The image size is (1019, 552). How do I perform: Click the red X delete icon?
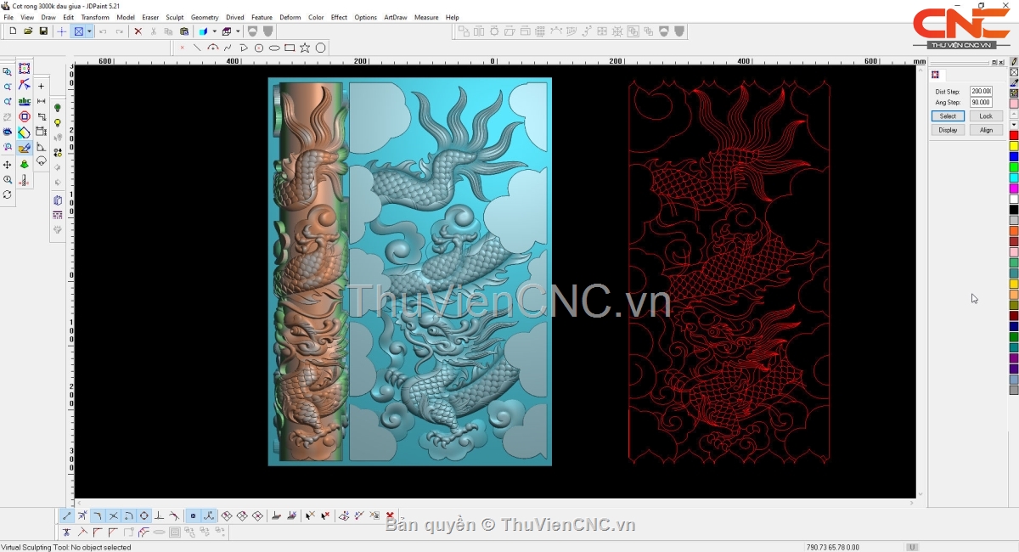click(138, 31)
